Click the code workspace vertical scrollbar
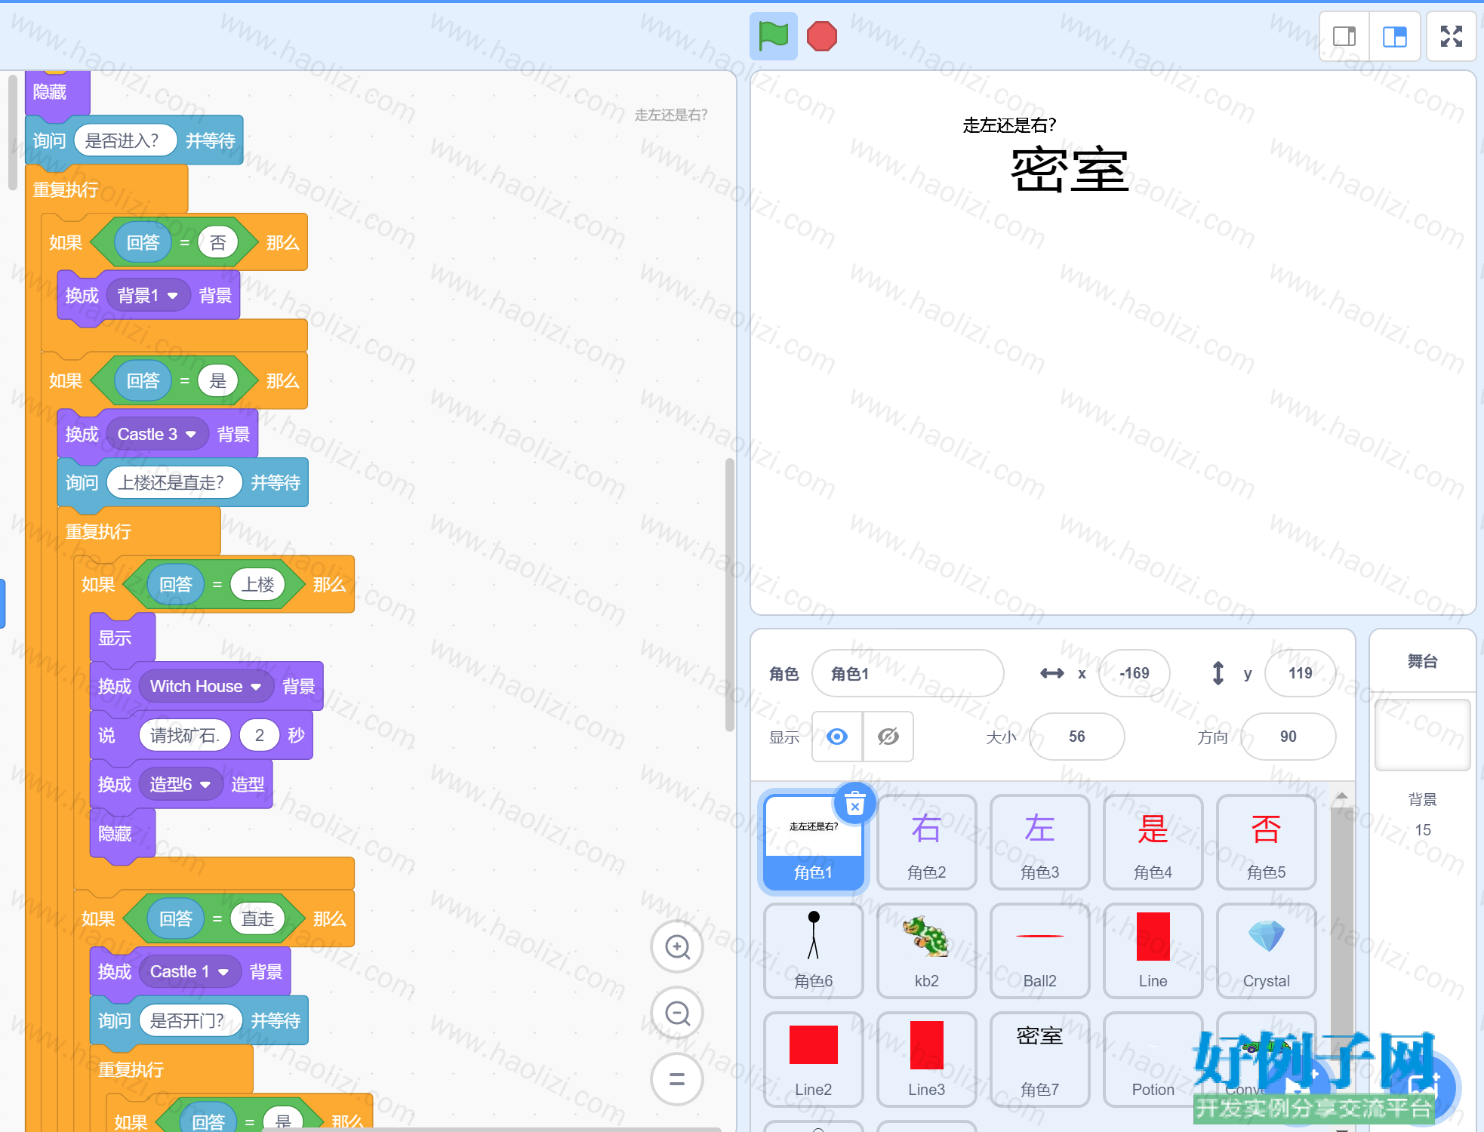Viewport: 1484px width, 1132px height. (729, 595)
